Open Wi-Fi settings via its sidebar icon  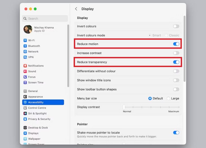coord(25,40)
